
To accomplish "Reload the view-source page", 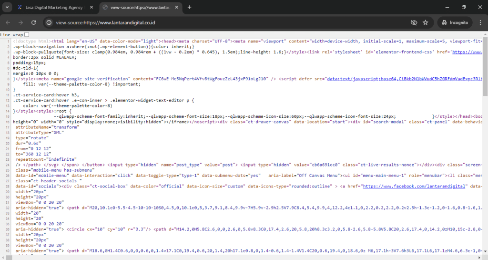I will pos(33,22).
